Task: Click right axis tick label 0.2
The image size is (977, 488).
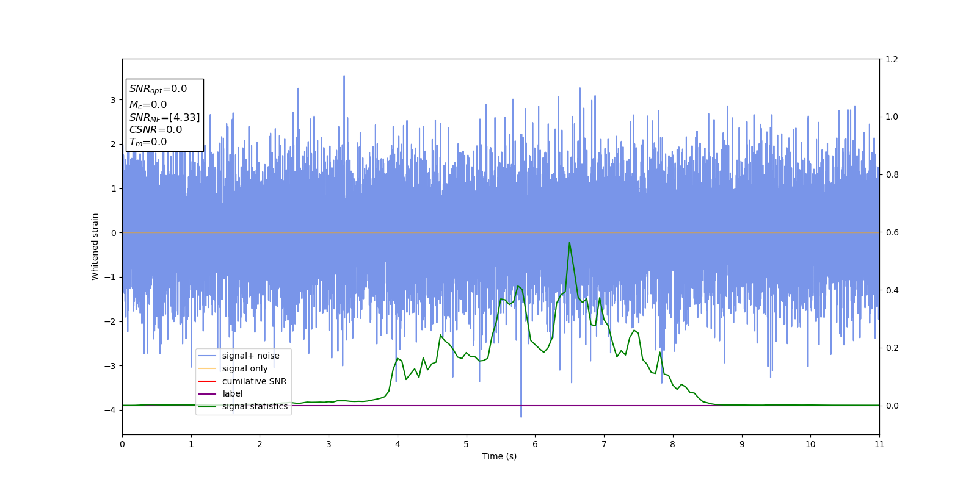Action: [892, 348]
